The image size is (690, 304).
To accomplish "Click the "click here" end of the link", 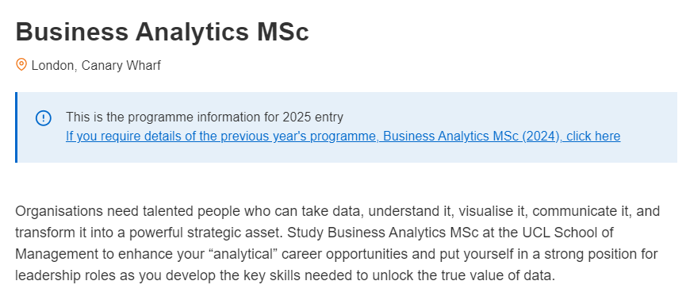I will click(593, 137).
